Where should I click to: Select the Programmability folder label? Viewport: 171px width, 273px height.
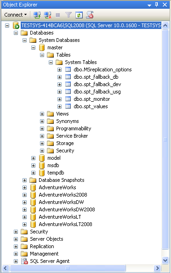(74, 128)
